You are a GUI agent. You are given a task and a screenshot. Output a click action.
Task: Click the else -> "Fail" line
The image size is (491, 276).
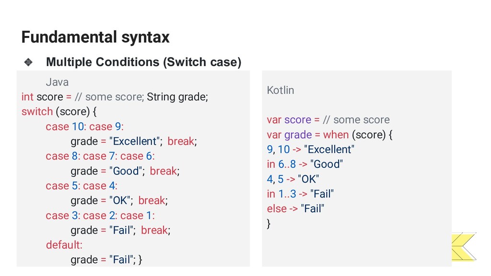click(295, 208)
